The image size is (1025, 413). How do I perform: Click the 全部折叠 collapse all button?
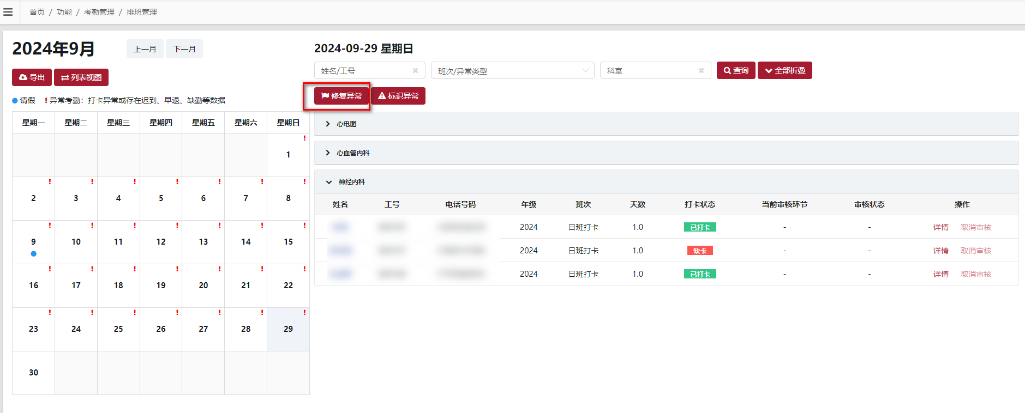tap(785, 70)
